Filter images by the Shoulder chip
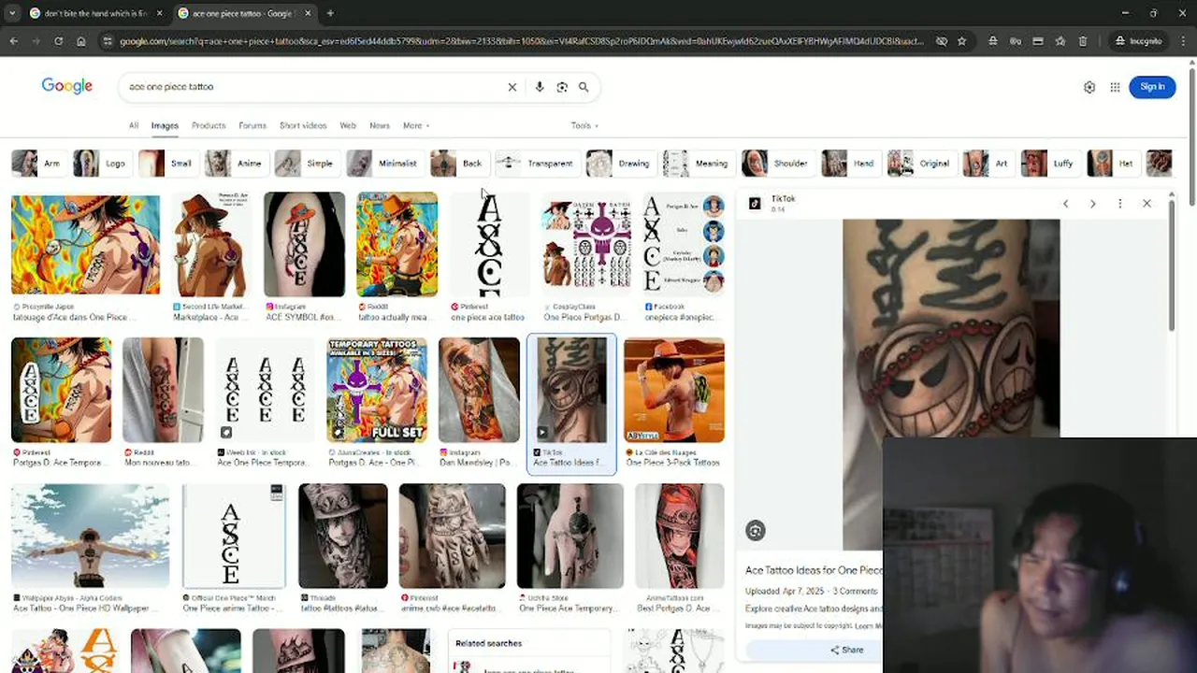Viewport: 1197px width, 673px height. tap(776, 164)
